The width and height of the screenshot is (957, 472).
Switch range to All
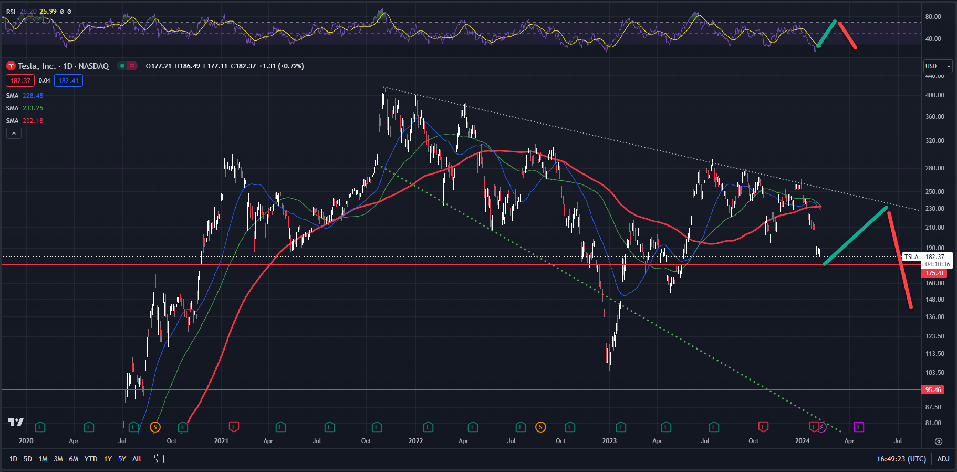coord(137,459)
